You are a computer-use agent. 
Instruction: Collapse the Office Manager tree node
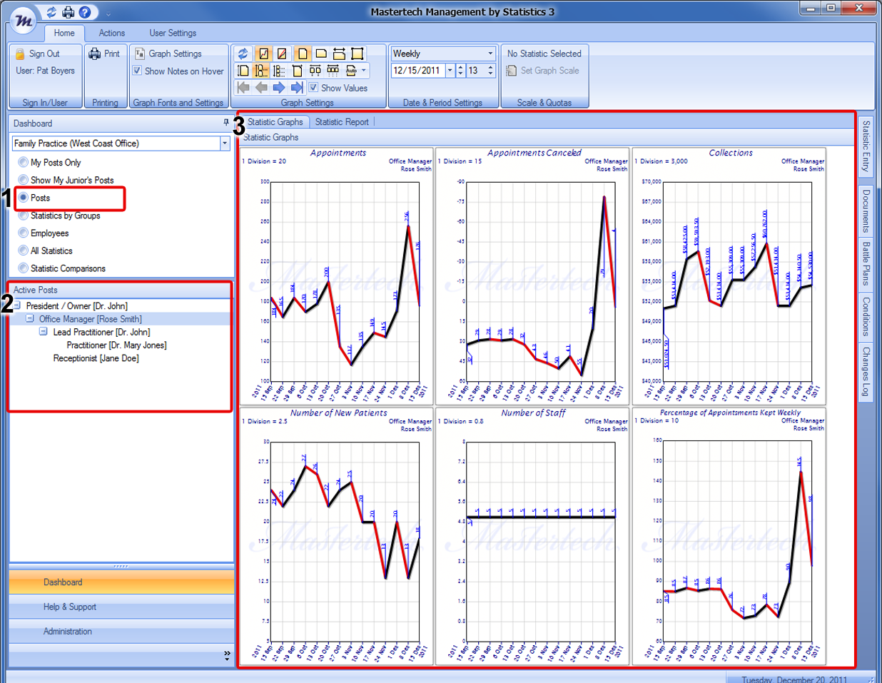30,319
